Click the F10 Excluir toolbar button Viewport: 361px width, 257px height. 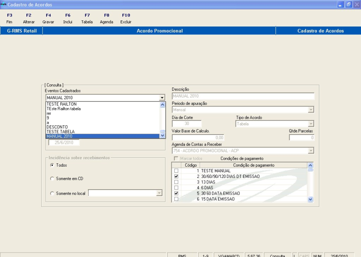tap(126, 18)
